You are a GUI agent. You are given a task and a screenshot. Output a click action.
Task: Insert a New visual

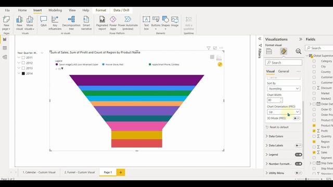click(x=19, y=23)
